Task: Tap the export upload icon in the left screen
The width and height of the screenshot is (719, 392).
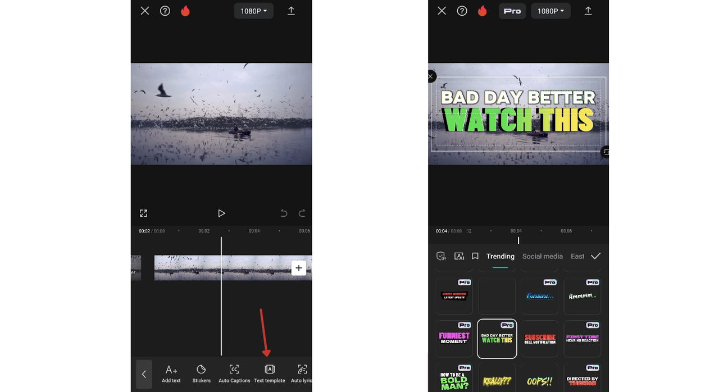Action: pos(291,11)
